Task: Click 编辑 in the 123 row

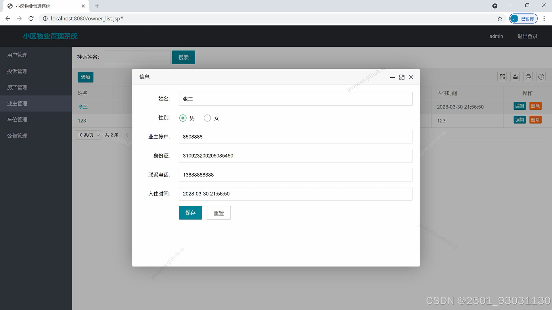Action: (520, 120)
